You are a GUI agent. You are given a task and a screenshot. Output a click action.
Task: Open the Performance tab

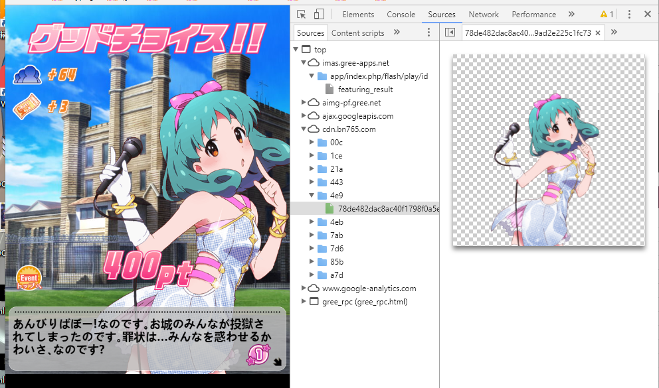tap(533, 15)
